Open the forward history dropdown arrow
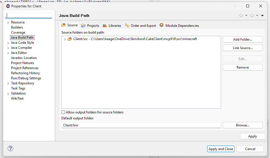The image size is (270, 158). click(x=257, y=16)
